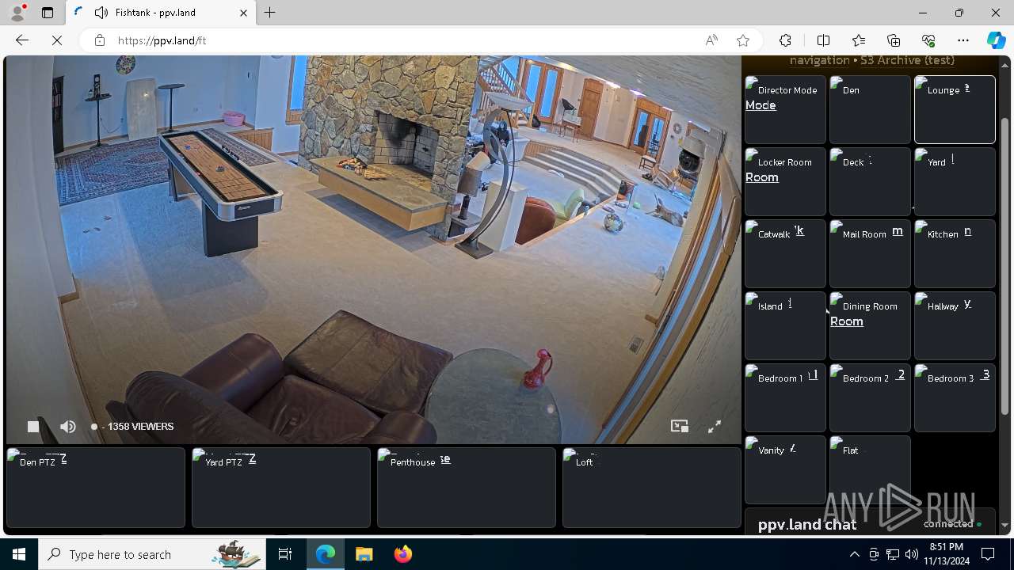
Task: View the Kitchen camera
Action: (955, 254)
